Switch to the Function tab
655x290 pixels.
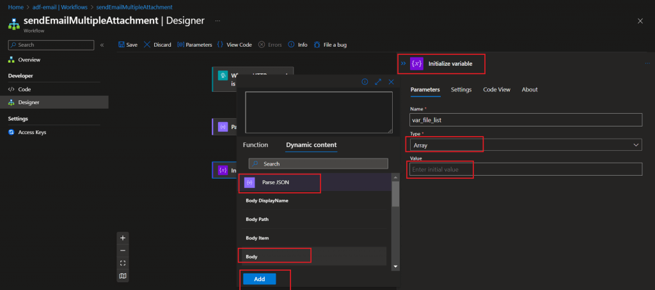[255, 145]
